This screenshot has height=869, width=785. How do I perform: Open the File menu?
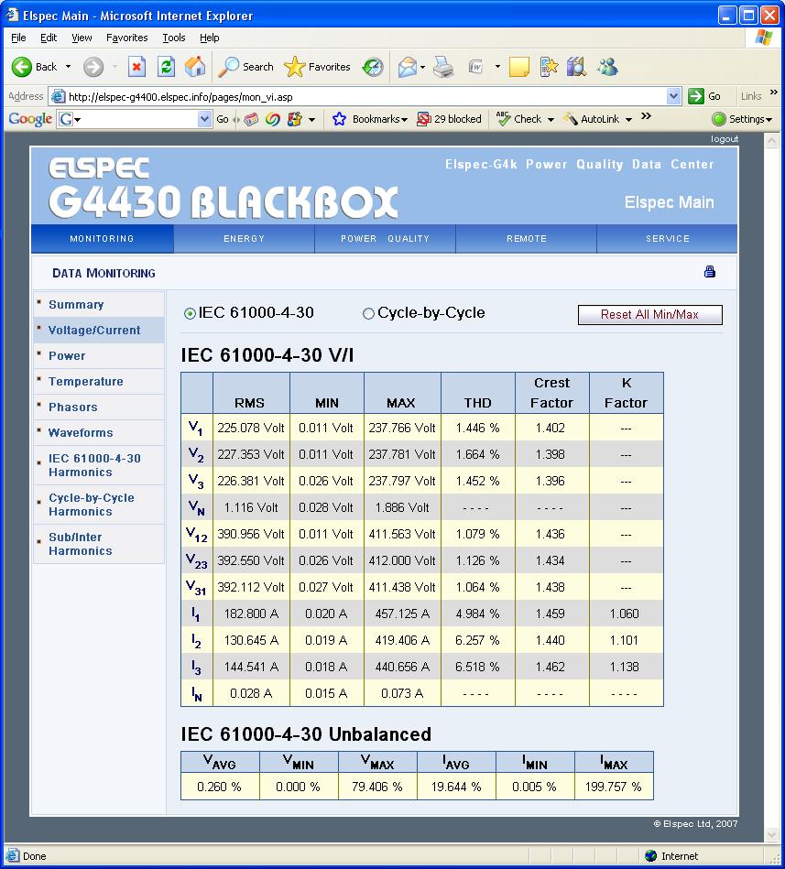pos(18,38)
